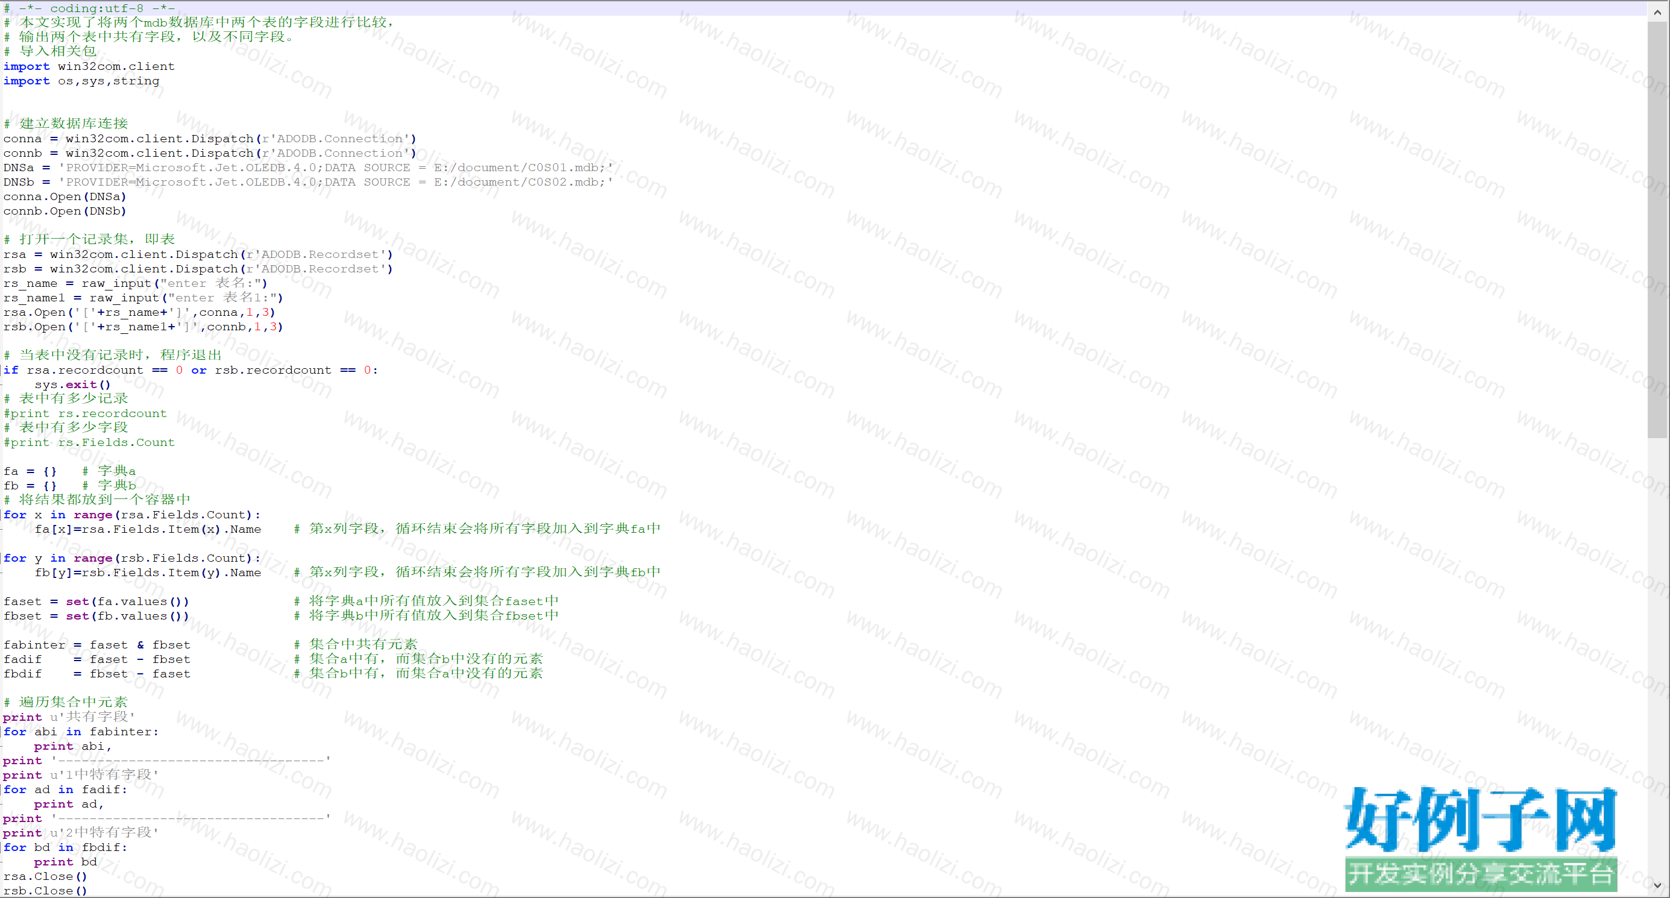This screenshot has width=1670, height=898.
Task: Click 'fbset = set(fb.values())' statement
Action: [96, 616]
